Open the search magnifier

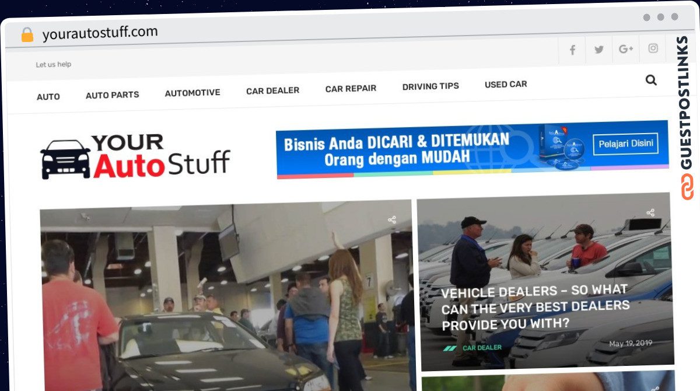pos(651,80)
